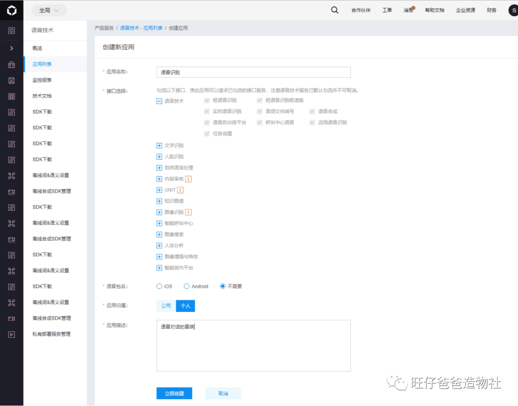
Task: Toggle the 短语音识别 checkbox
Action: click(207, 100)
